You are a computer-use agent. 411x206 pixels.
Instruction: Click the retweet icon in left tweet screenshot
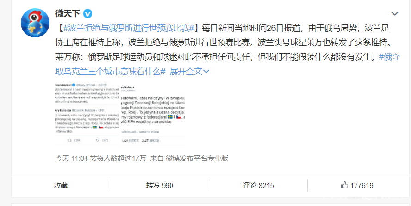(70, 140)
